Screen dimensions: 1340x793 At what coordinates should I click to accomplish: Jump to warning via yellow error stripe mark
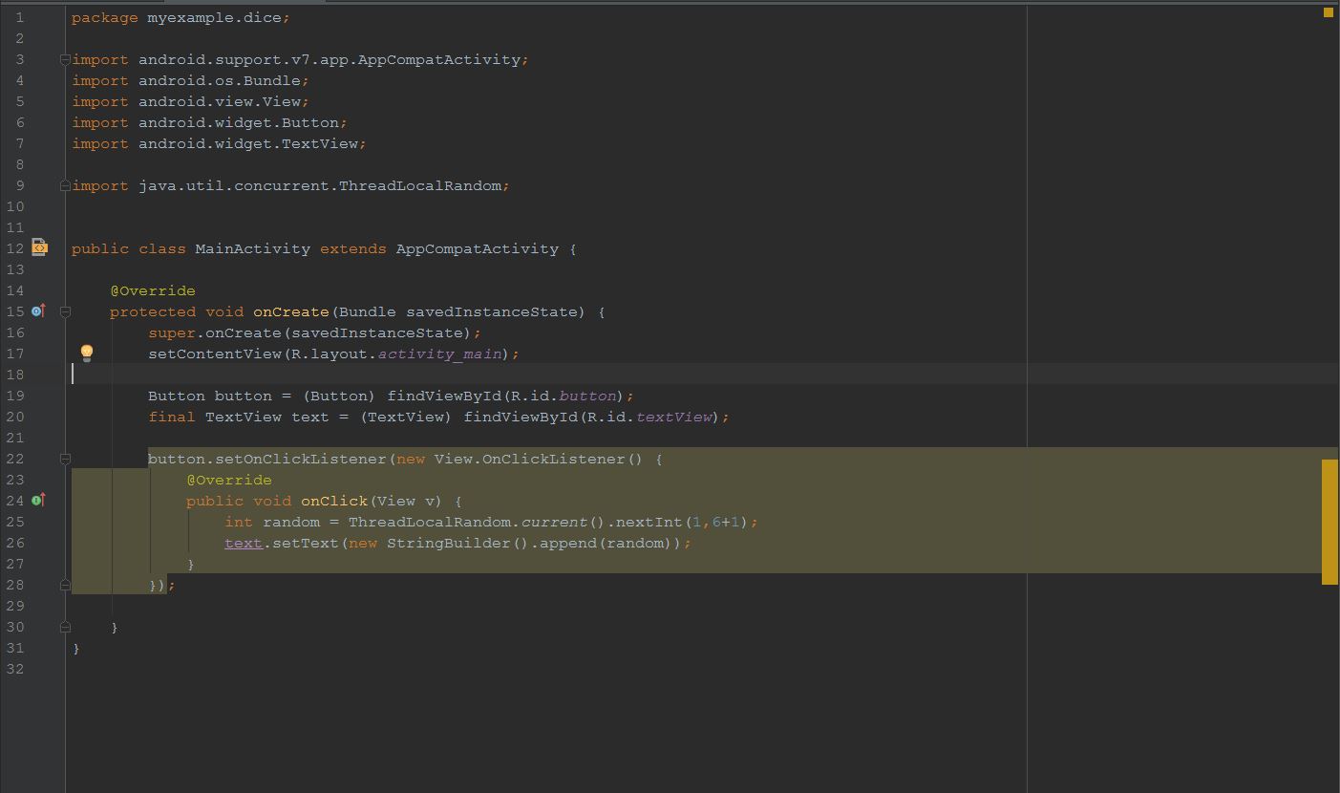(x=1329, y=522)
